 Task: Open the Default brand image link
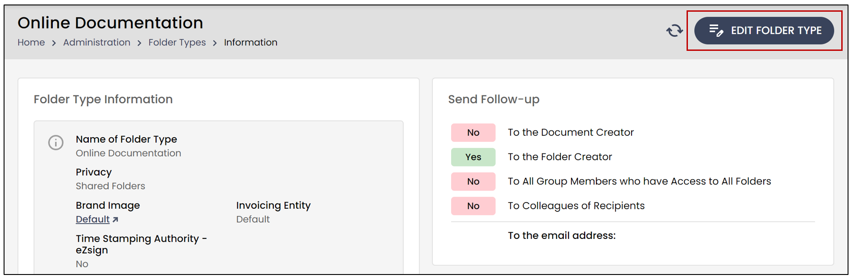pos(92,219)
